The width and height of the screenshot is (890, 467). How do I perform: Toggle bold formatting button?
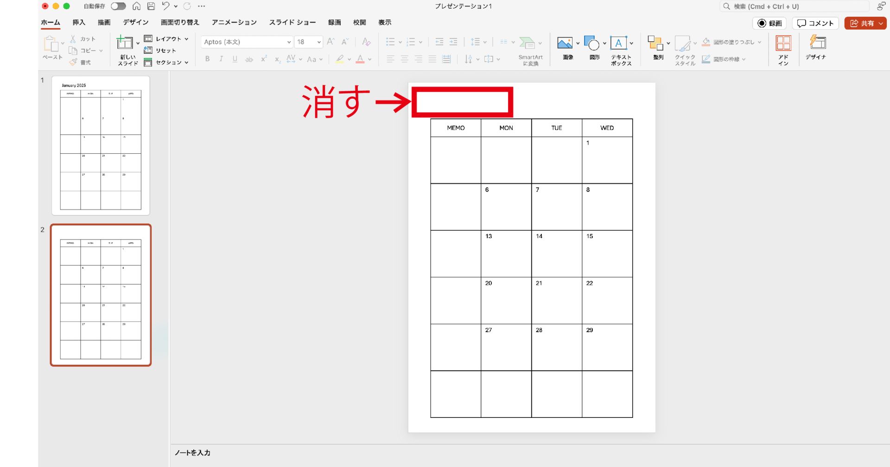click(x=207, y=59)
